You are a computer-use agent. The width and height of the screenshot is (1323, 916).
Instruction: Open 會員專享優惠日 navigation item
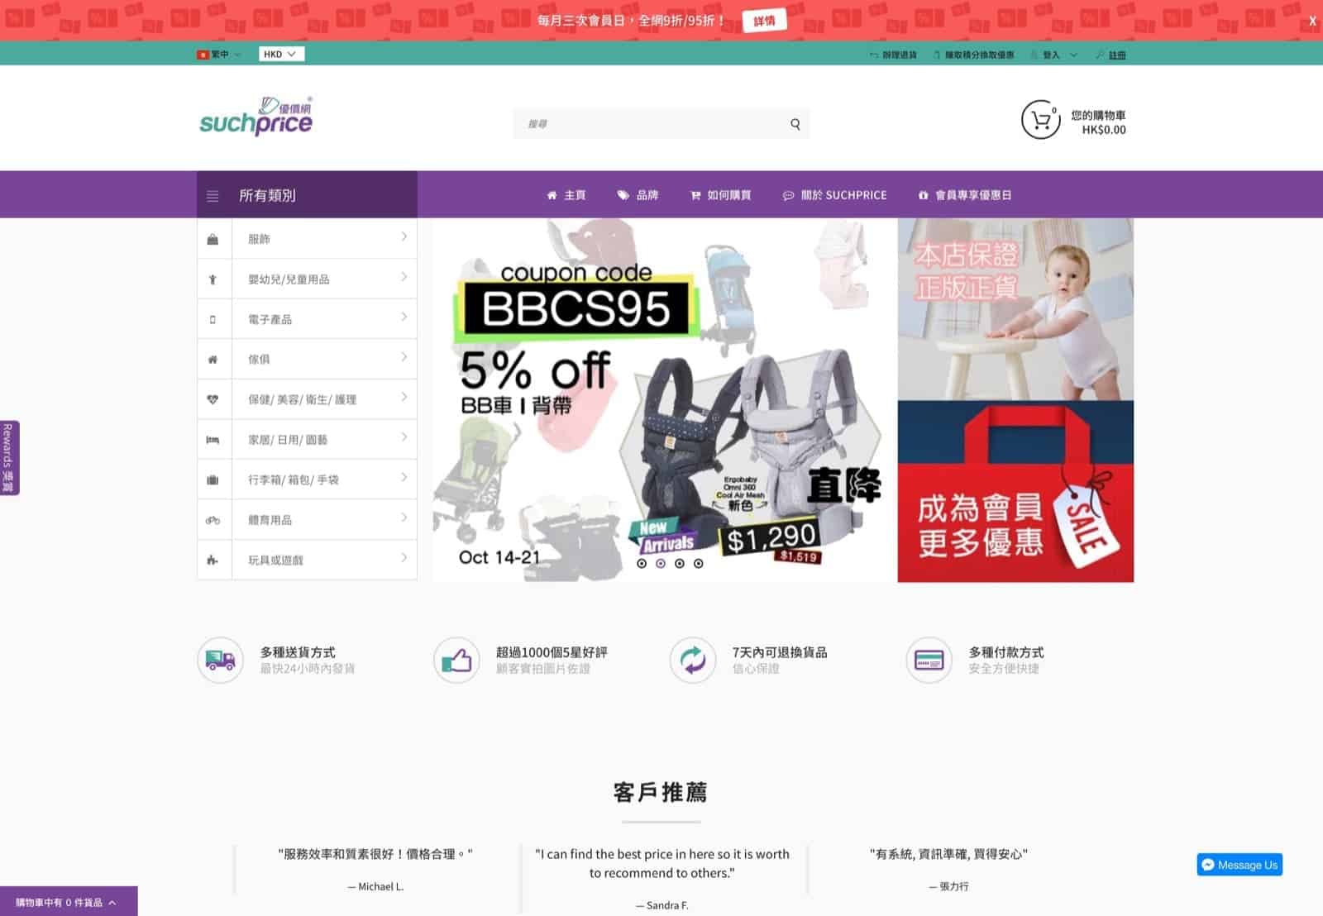[x=965, y=195]
